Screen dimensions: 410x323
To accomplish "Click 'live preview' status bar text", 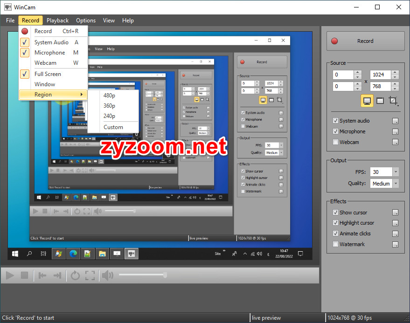I will 266,318.
